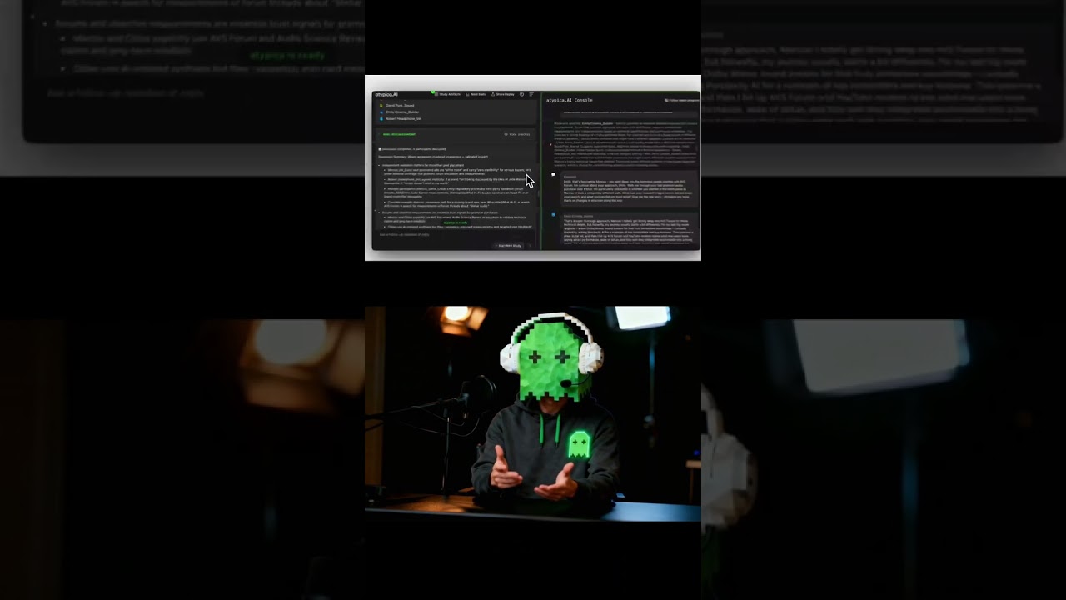Click the Robert Headphone_Vet avatar icon
The width and height of the screenshot is (1066, 600).
point(381,119)
